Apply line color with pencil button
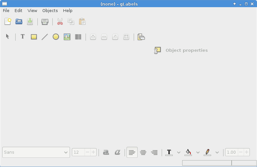257x167 pixels. click(x=207, y=152)
